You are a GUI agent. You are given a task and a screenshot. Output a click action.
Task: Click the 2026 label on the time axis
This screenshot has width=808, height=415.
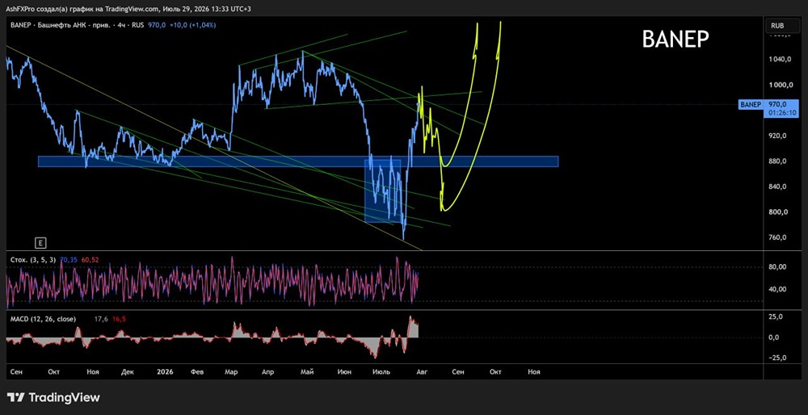(166, 371)
